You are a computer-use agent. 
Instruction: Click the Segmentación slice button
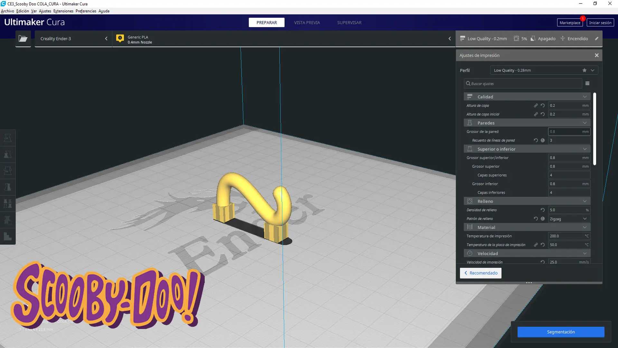(561, 332)
